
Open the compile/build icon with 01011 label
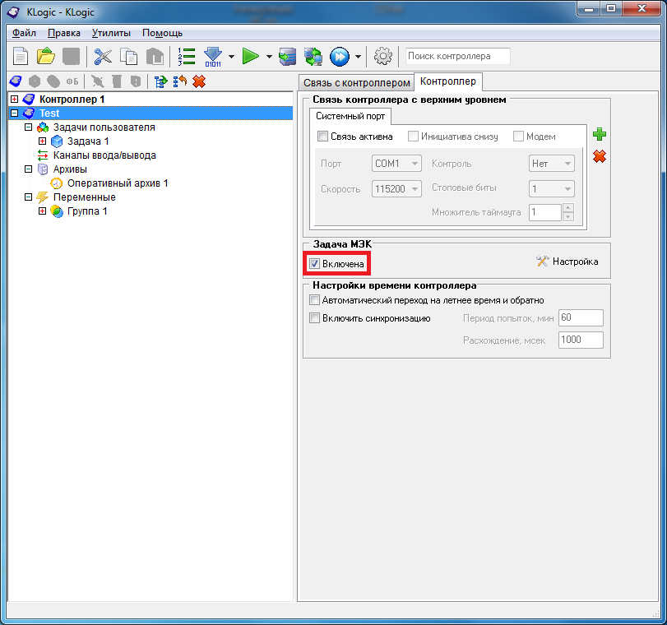click(x=213, y=57)
